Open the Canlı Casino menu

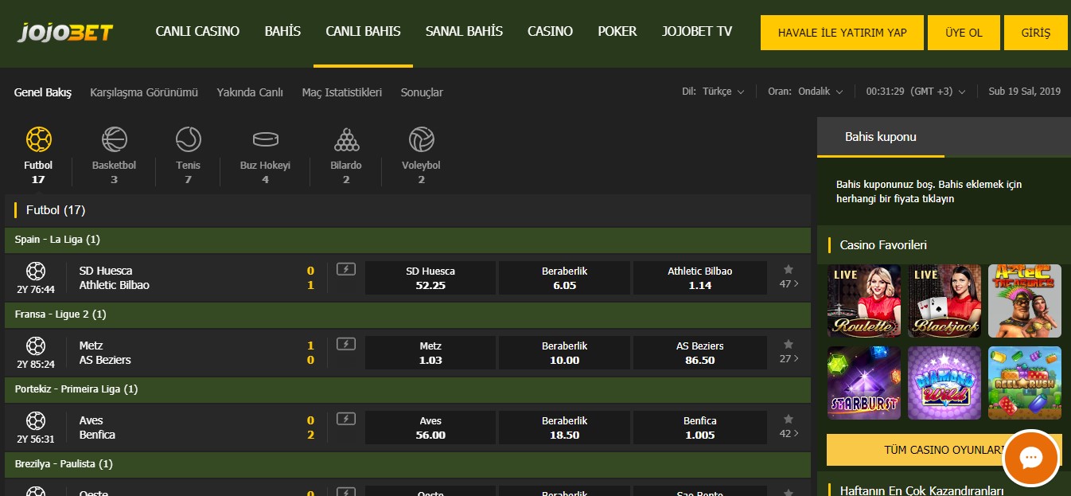click(197, 32)
